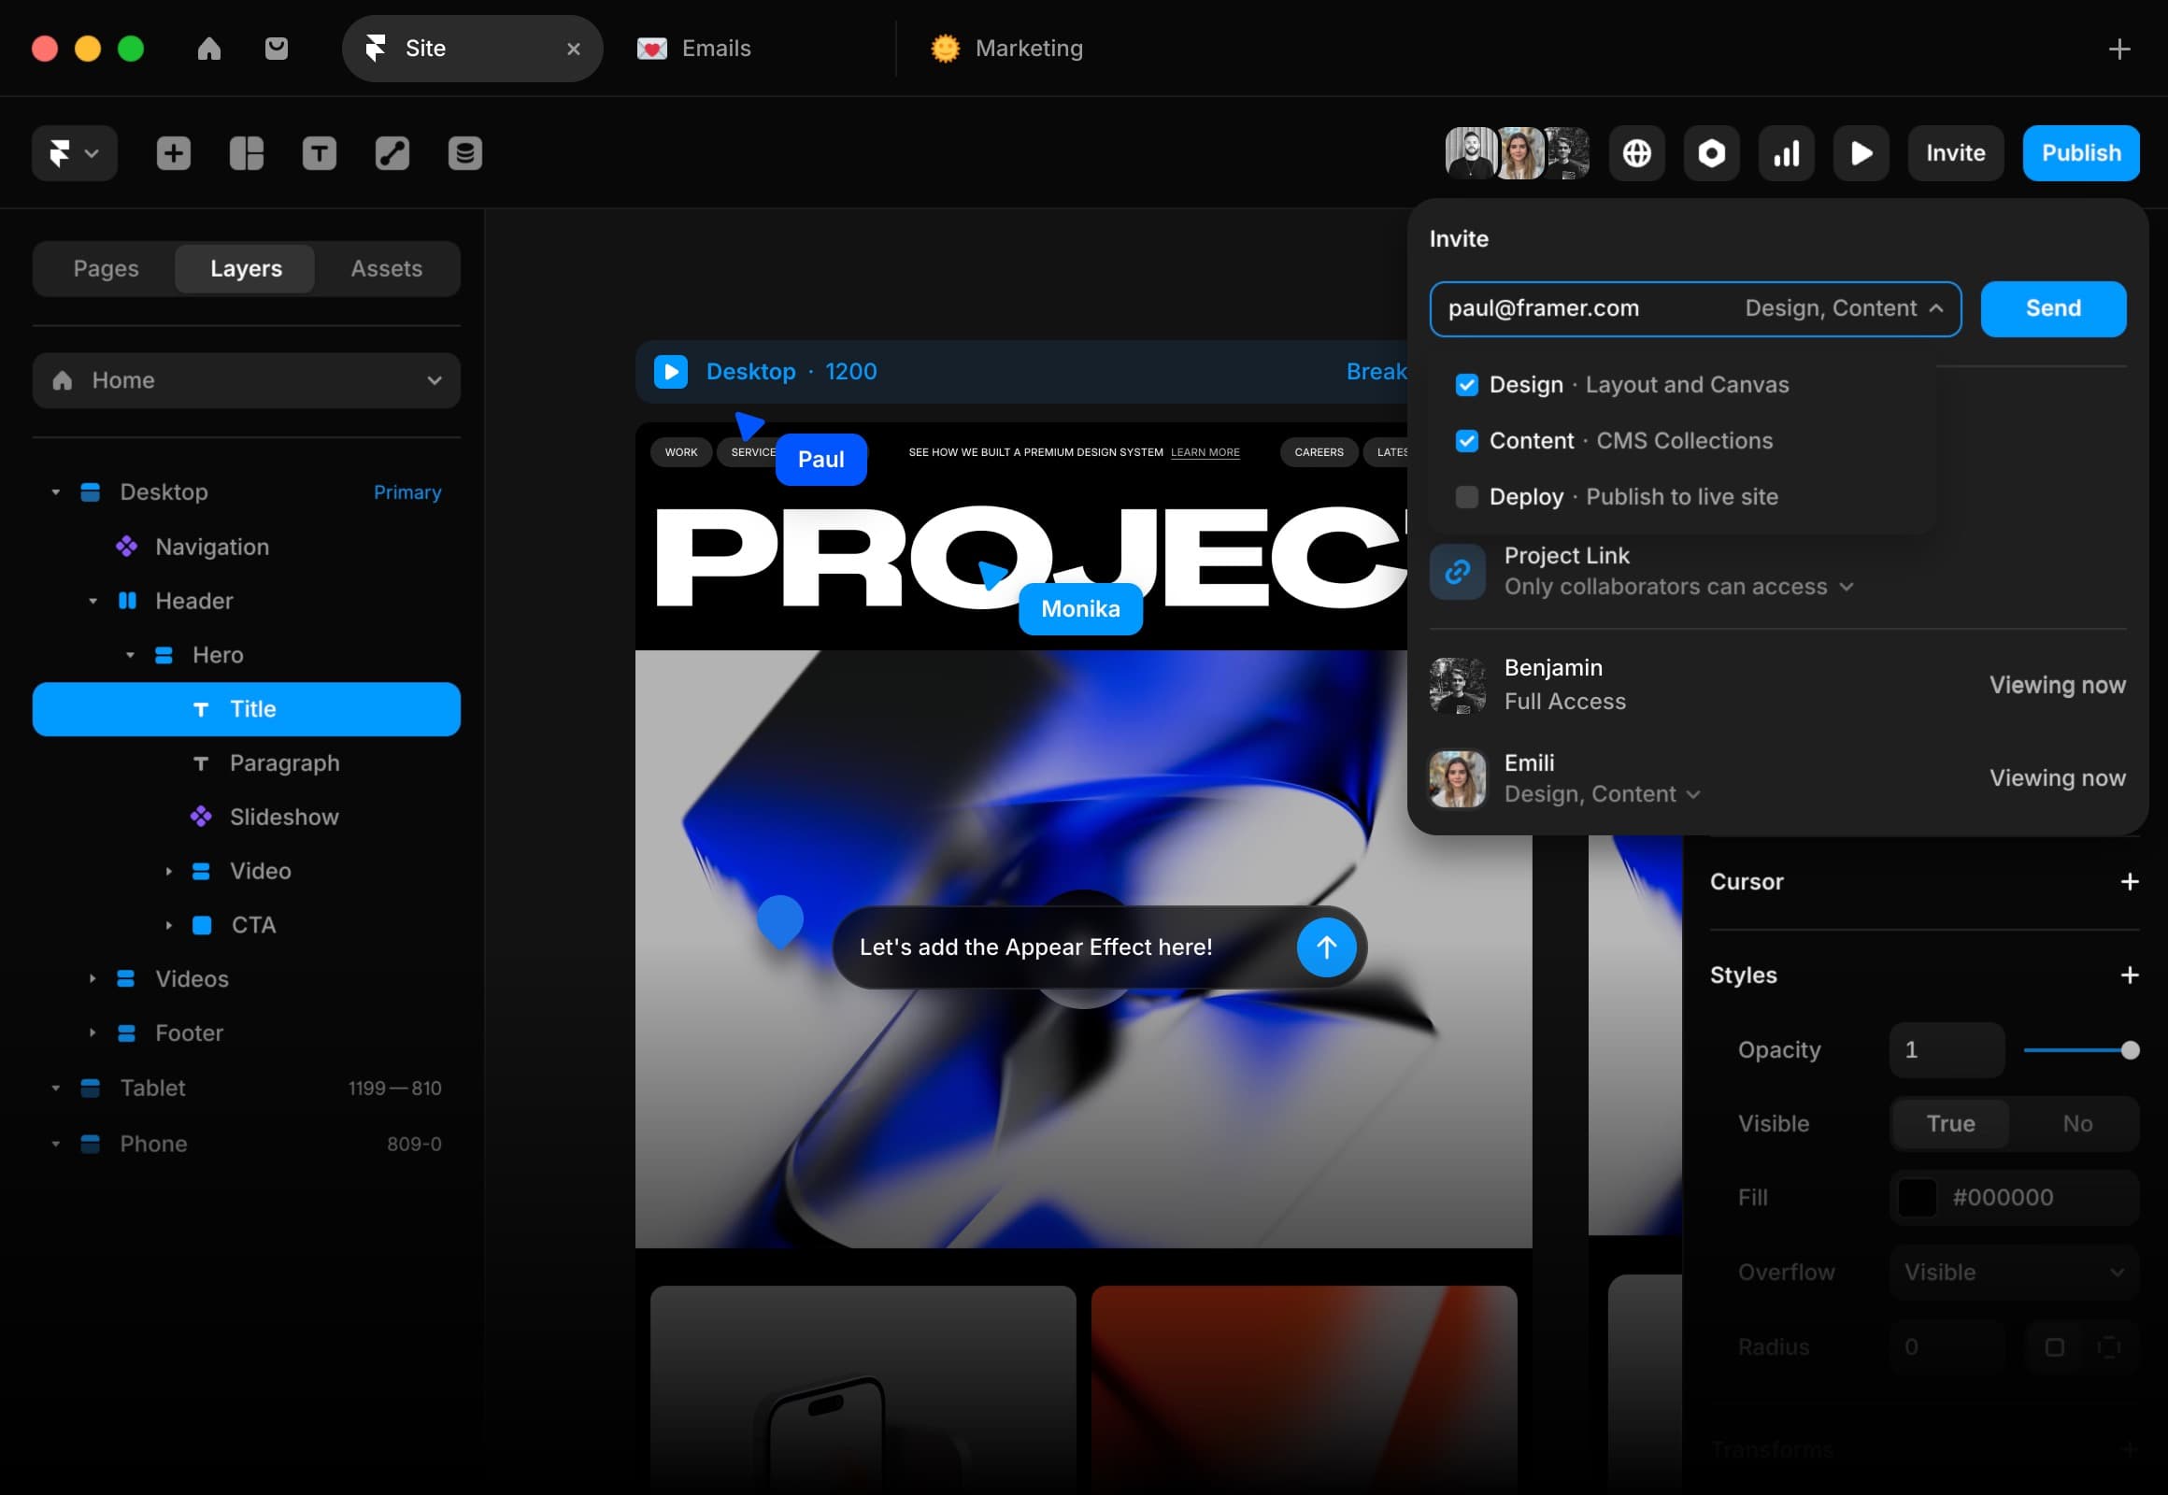This screenshot has width=2168, height=1495.
Task: Switch to the Assets tab
Action: [386, 269]
